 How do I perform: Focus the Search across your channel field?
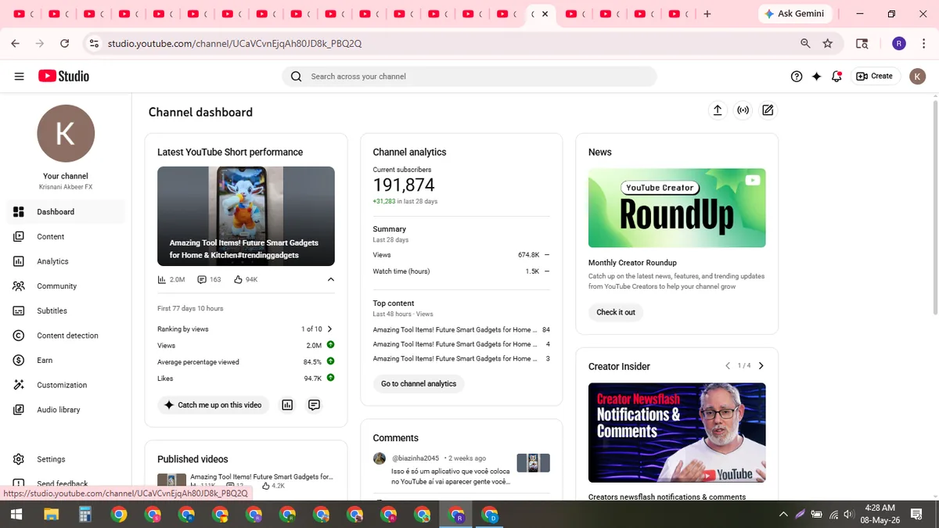click(x=469, y=76)
